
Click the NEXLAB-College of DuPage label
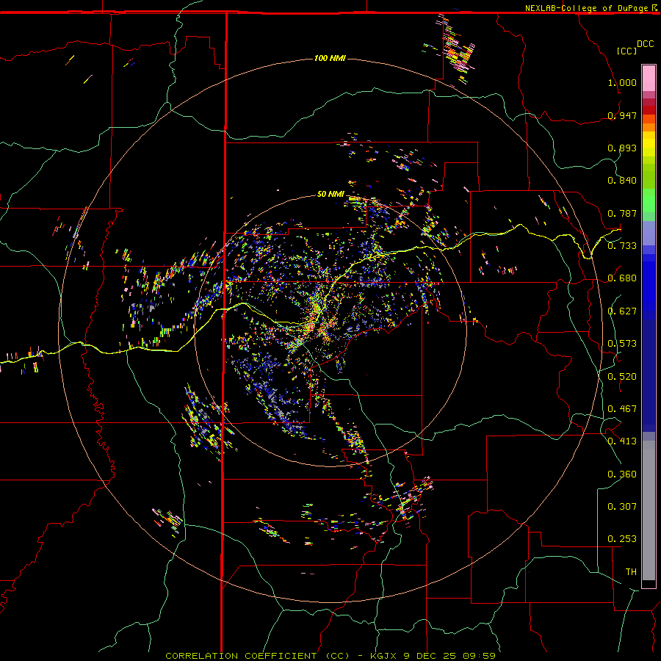[586, 8]
